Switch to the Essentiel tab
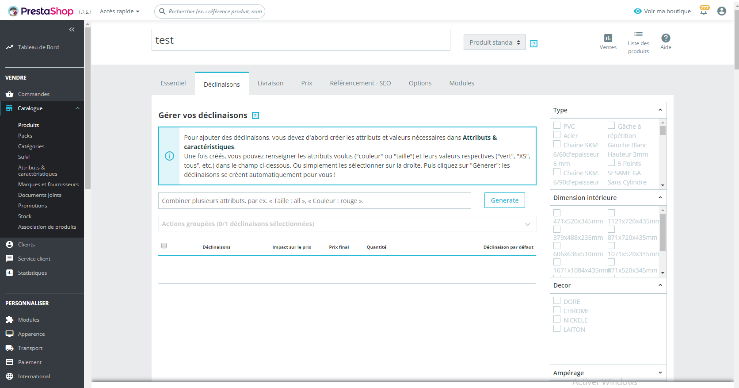 [173, 83]
